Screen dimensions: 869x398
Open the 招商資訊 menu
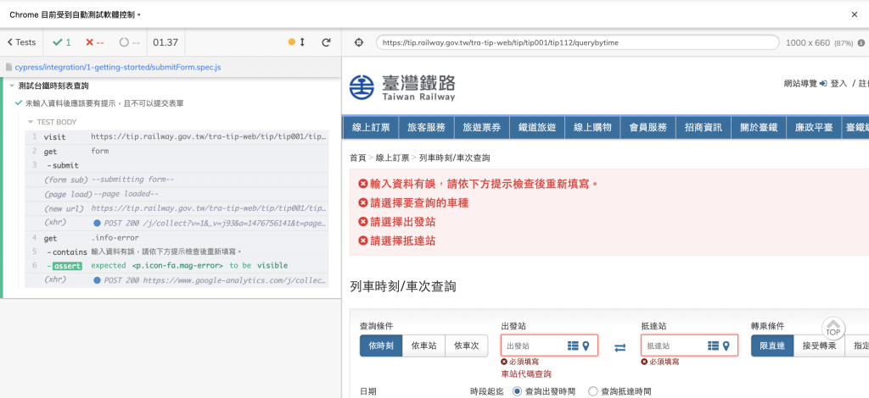coord(704,127)
